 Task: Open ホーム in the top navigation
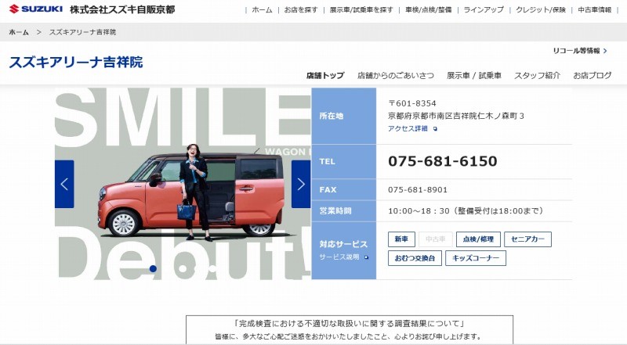coord(262,10)
